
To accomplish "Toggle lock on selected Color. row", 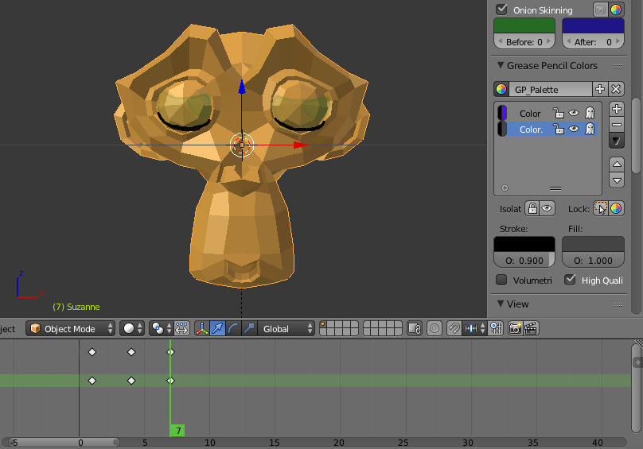I will (x=558, y=129).
